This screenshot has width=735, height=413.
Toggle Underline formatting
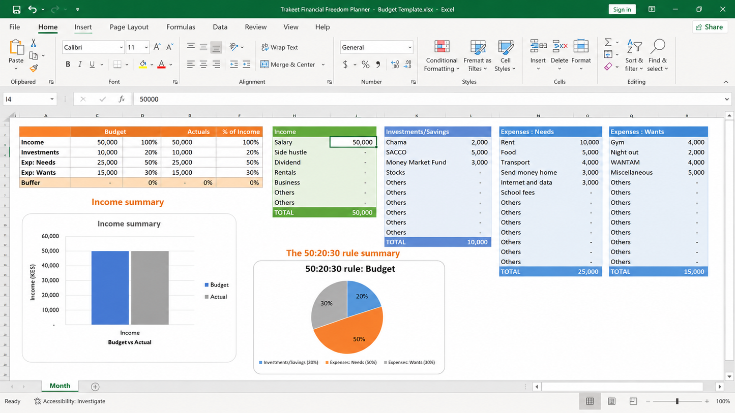point(92,65)
